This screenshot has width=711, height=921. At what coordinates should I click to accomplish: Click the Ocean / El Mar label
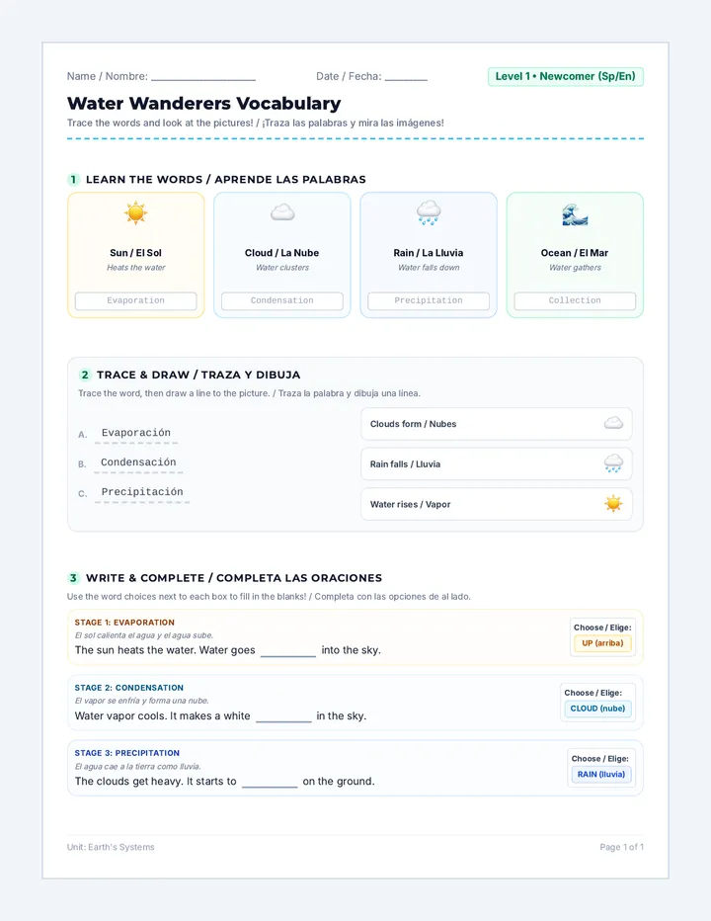pos(575,253)
